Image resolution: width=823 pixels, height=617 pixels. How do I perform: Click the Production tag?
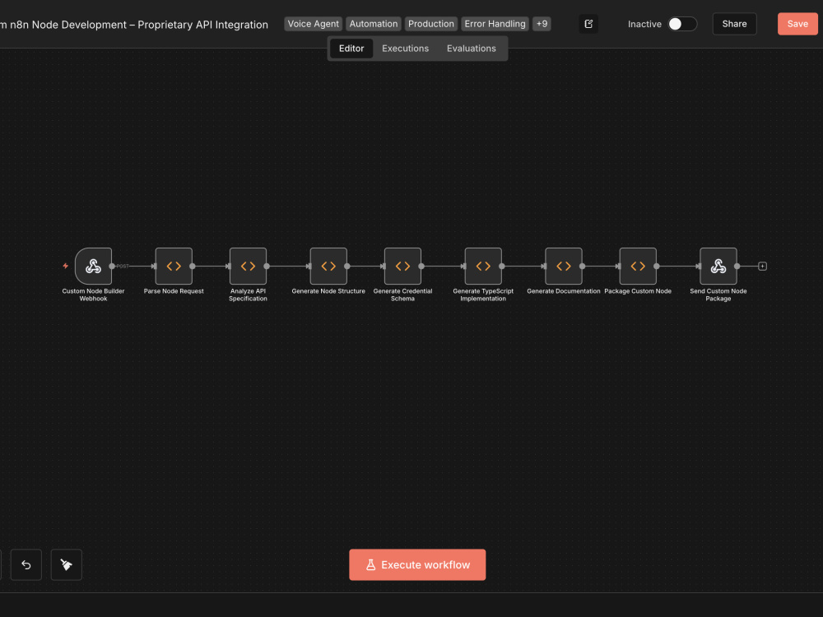pyautogui.click(x=431, y=24)
